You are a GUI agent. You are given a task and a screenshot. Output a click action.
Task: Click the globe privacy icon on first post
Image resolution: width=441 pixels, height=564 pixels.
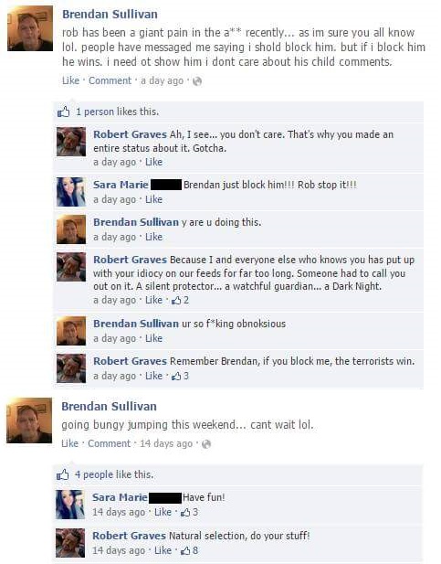197,81
